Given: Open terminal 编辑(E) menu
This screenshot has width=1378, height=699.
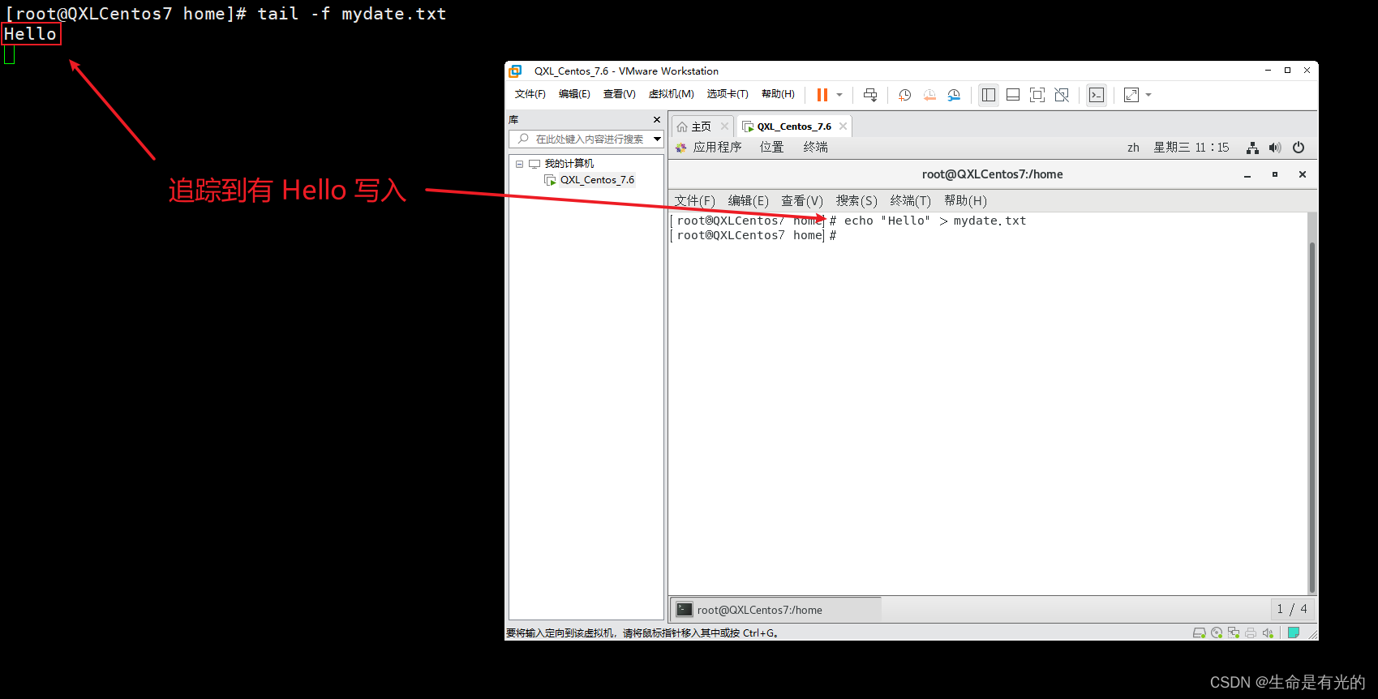Looking at the screenshot, I should tap(748, 200).
